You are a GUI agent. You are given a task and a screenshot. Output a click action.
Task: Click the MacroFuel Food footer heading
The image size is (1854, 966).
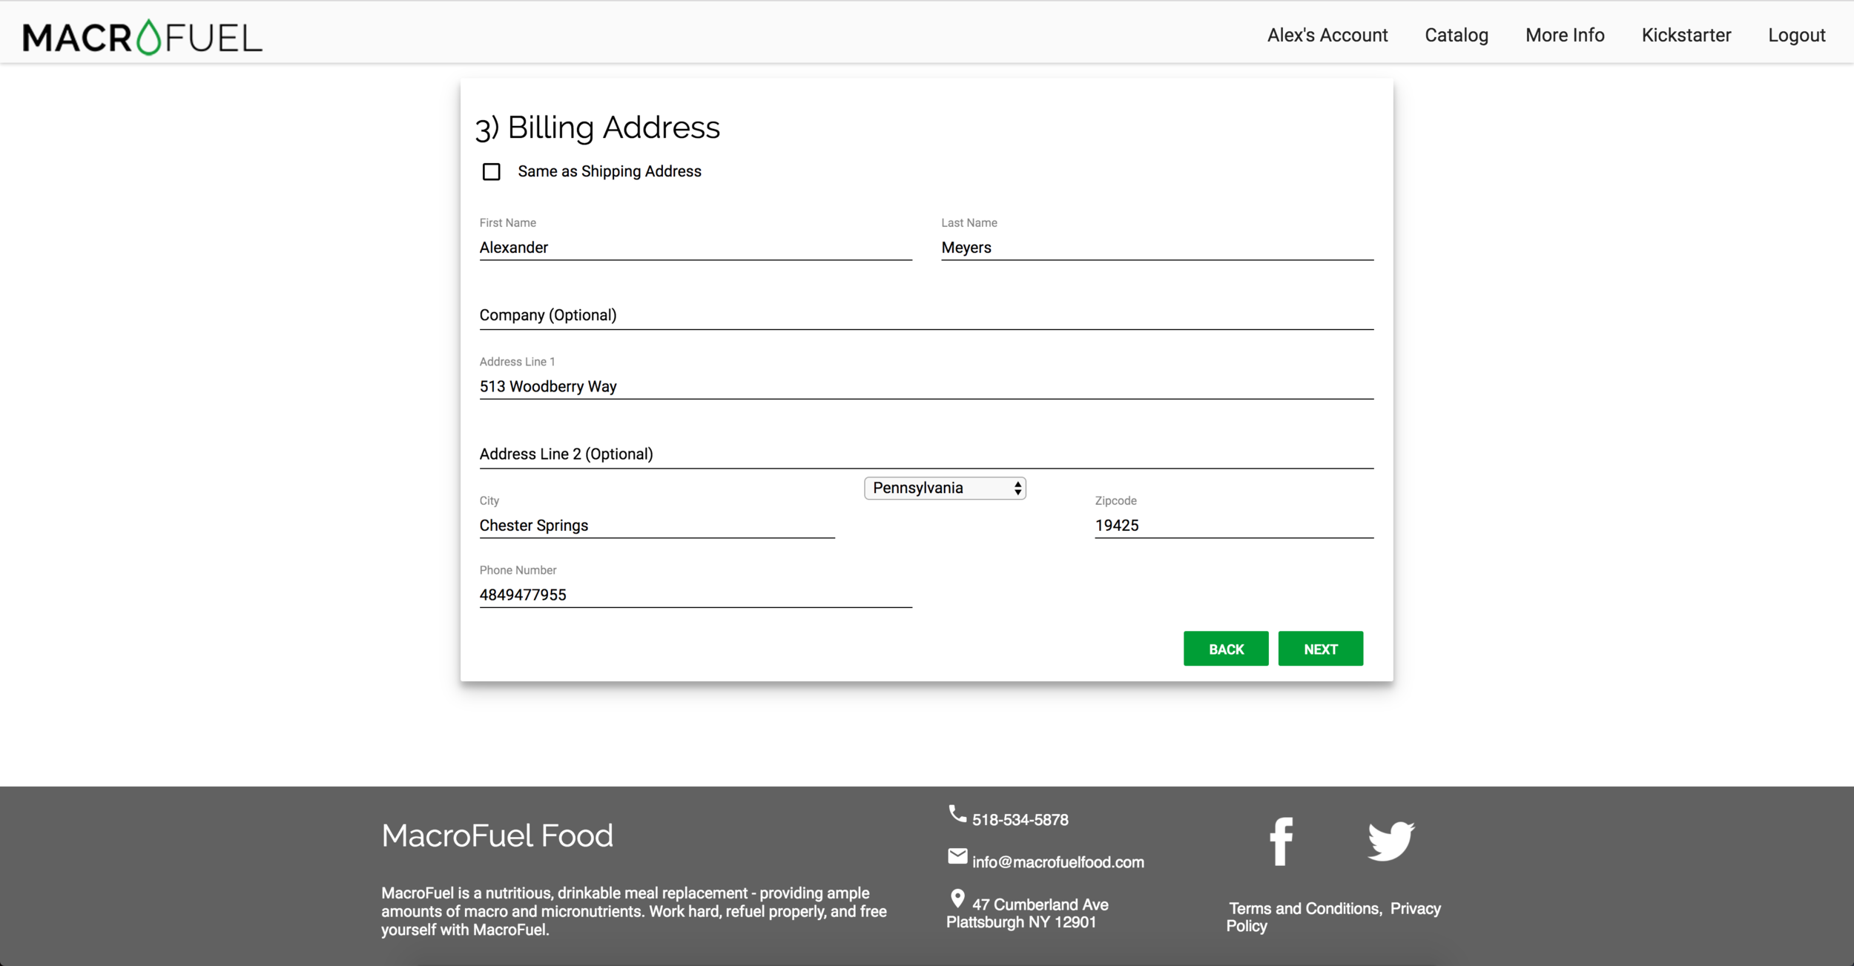[x=498, y=836]
